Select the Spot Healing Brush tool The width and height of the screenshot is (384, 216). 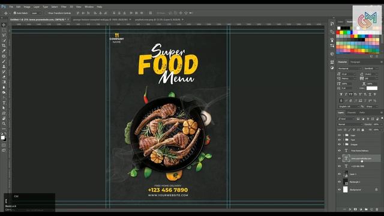(4, 56)
